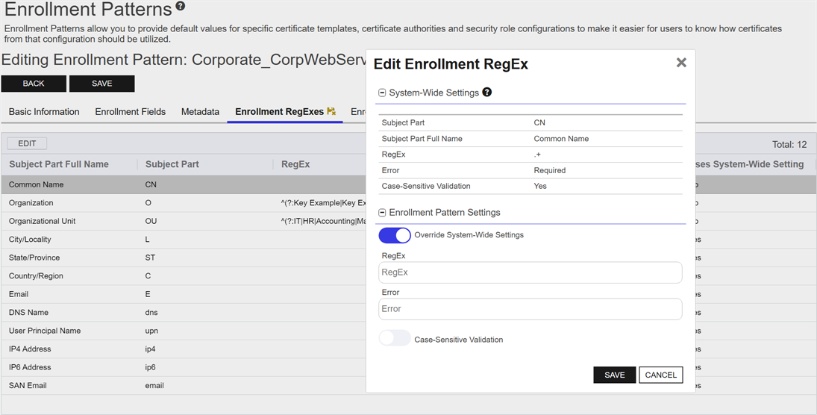Click the Enrollment Patterns help icon

[181, 7]
